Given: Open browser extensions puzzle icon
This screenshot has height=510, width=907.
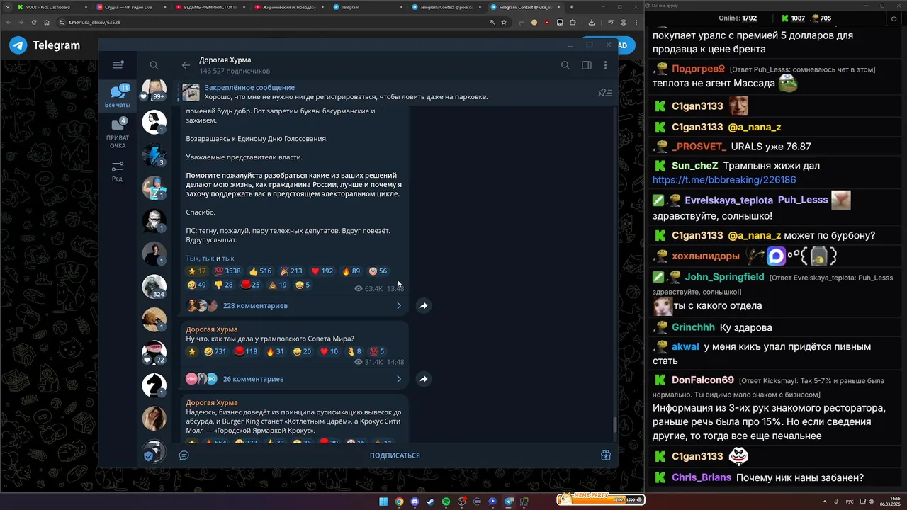Looking at the screenshot, I should [573, 22].
